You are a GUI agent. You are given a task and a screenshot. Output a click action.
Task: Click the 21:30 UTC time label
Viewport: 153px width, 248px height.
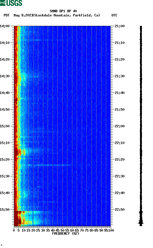[120, 76]
